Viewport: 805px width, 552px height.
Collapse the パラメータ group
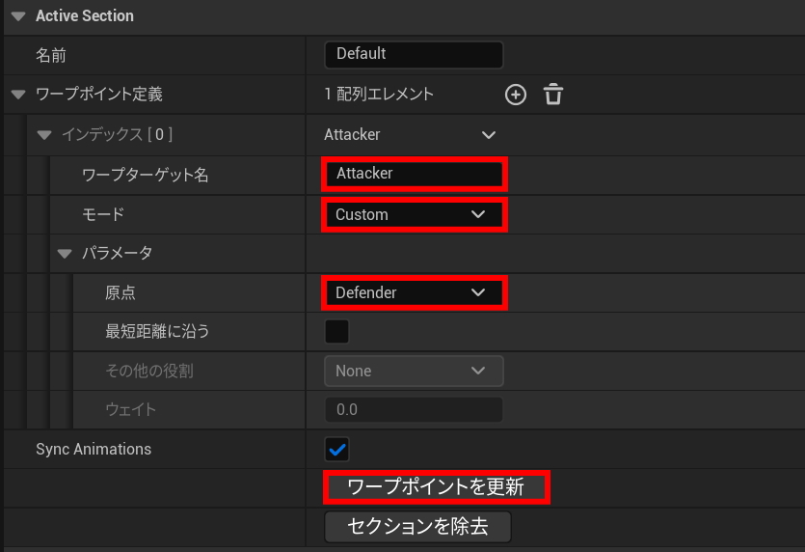click(65, 254)
